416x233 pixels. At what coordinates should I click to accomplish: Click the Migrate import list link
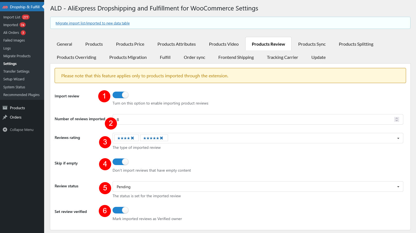(92, 23)
